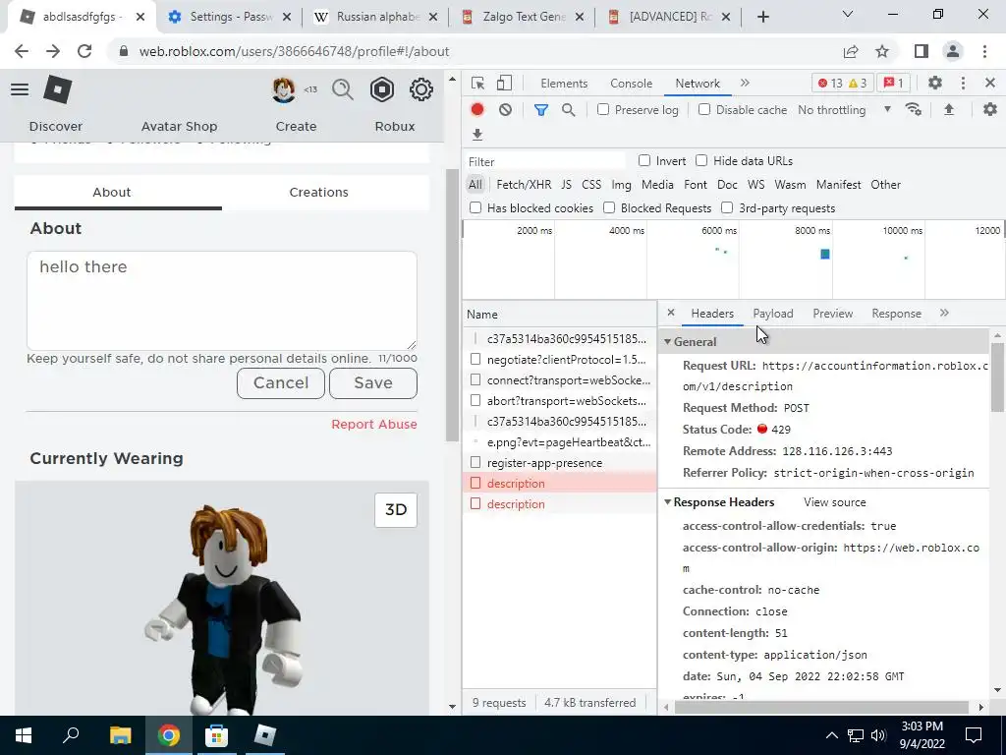Switch avatar view to 3D
Viewport: 1006px width, 755px height.
396,510
